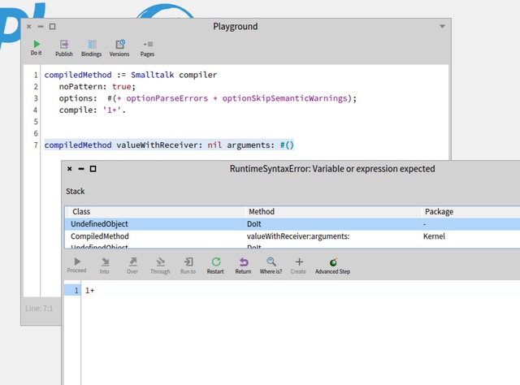The image size is (520, 385).
Task: Open the Playground window menu arrow
Action: (x=442, y=26)
